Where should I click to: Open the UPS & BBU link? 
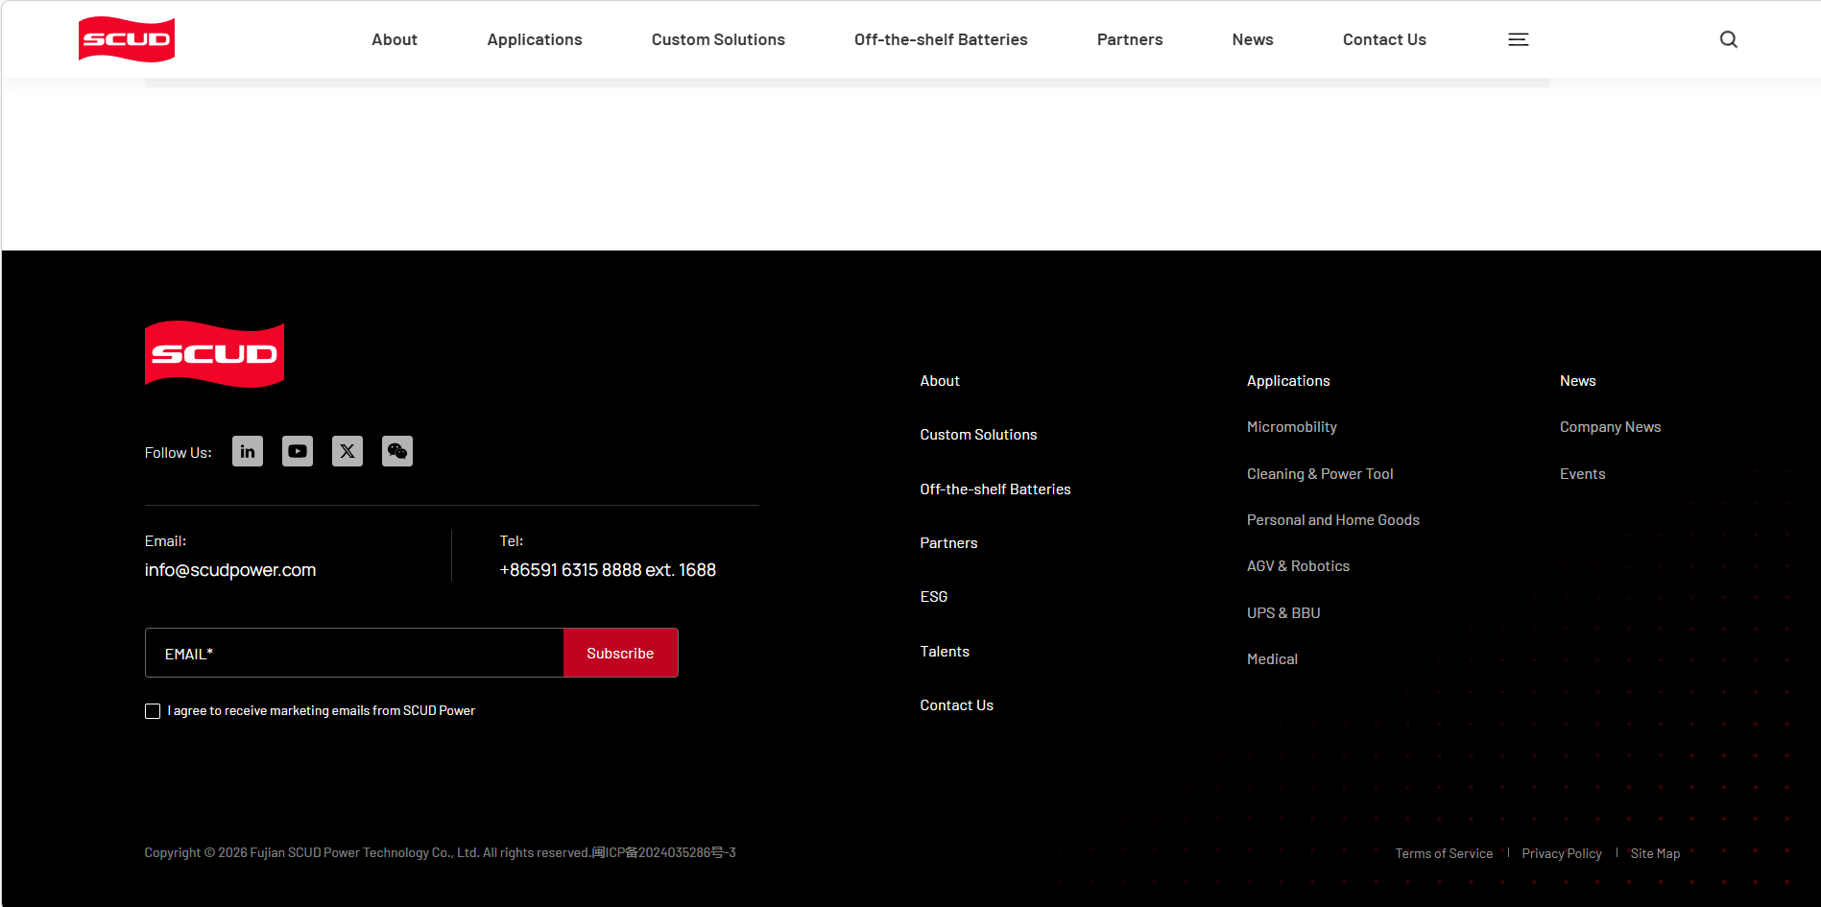pyautogui.click(x=1283, y=613)
